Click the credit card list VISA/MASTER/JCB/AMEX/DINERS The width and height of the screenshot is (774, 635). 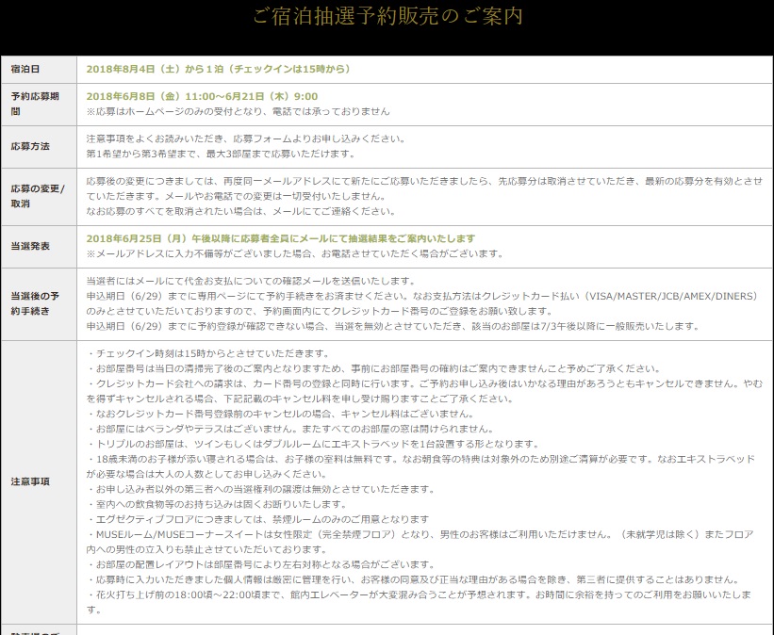tap(673, 296)
